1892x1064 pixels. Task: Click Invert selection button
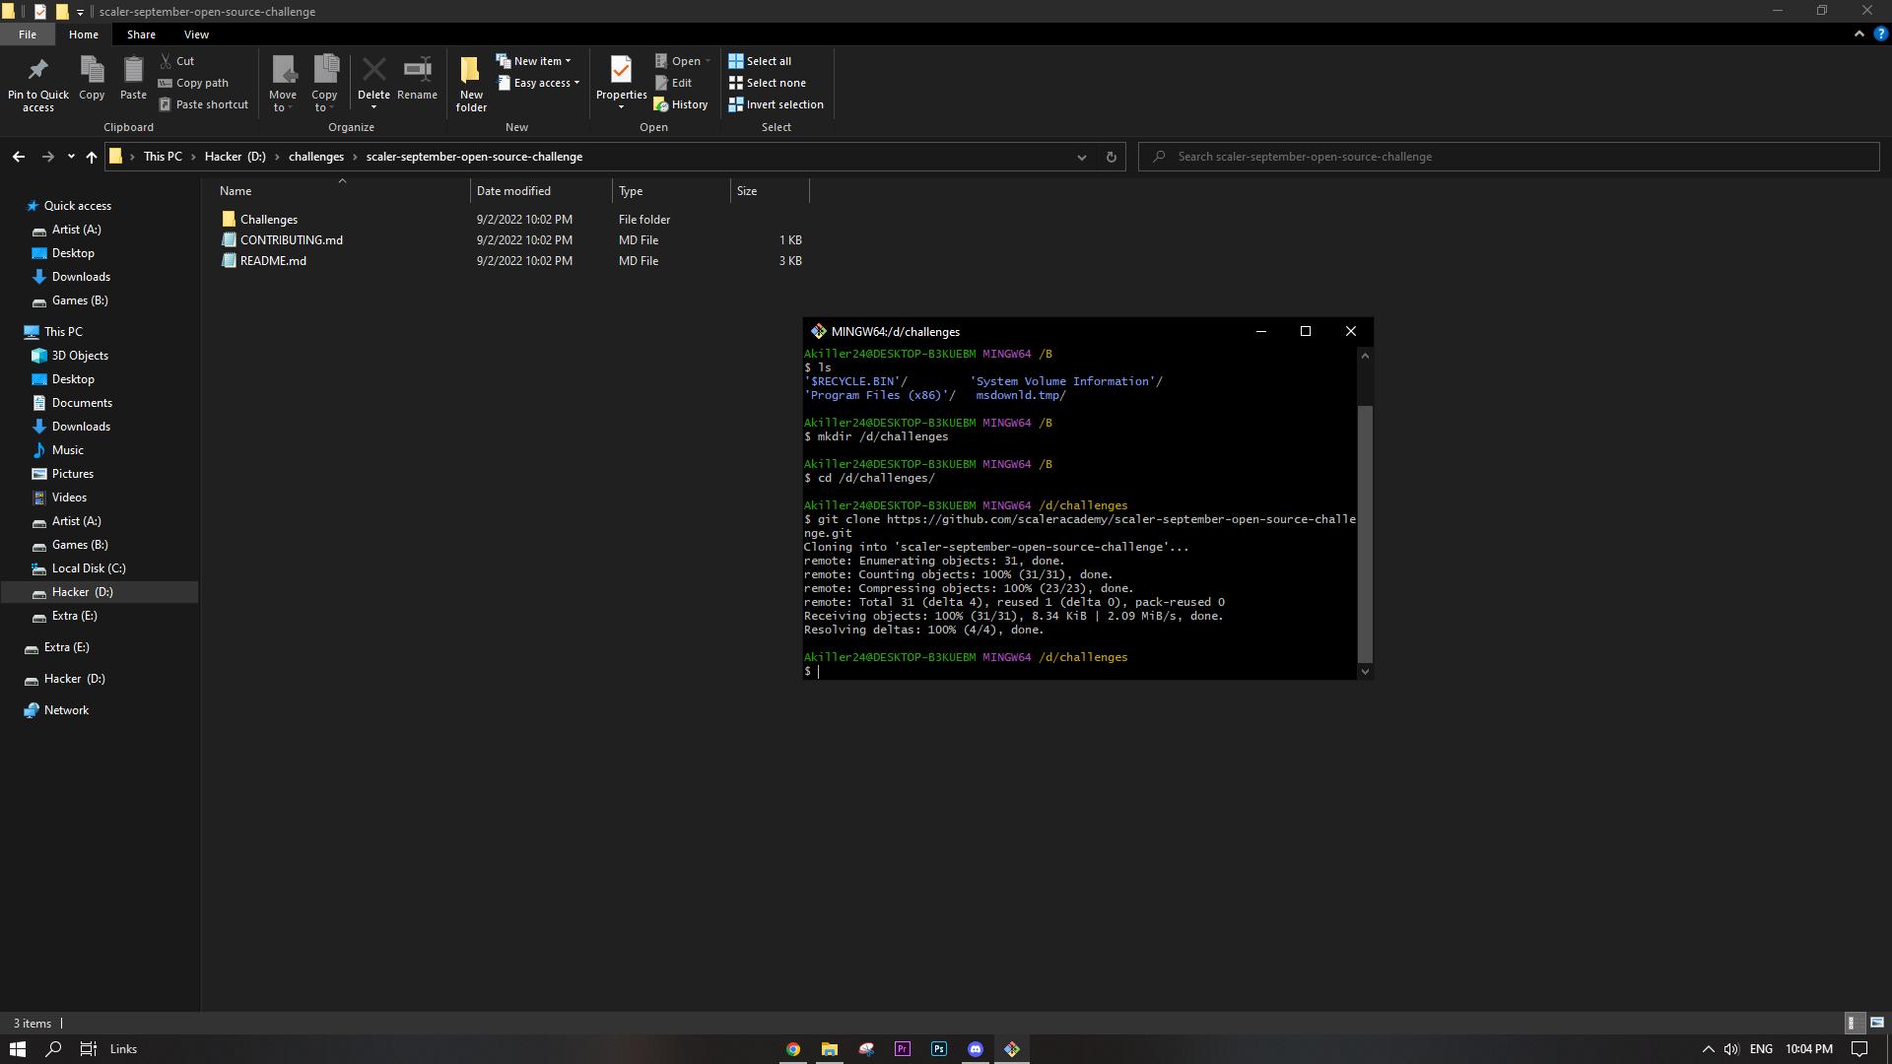click(x=776, y=104)
